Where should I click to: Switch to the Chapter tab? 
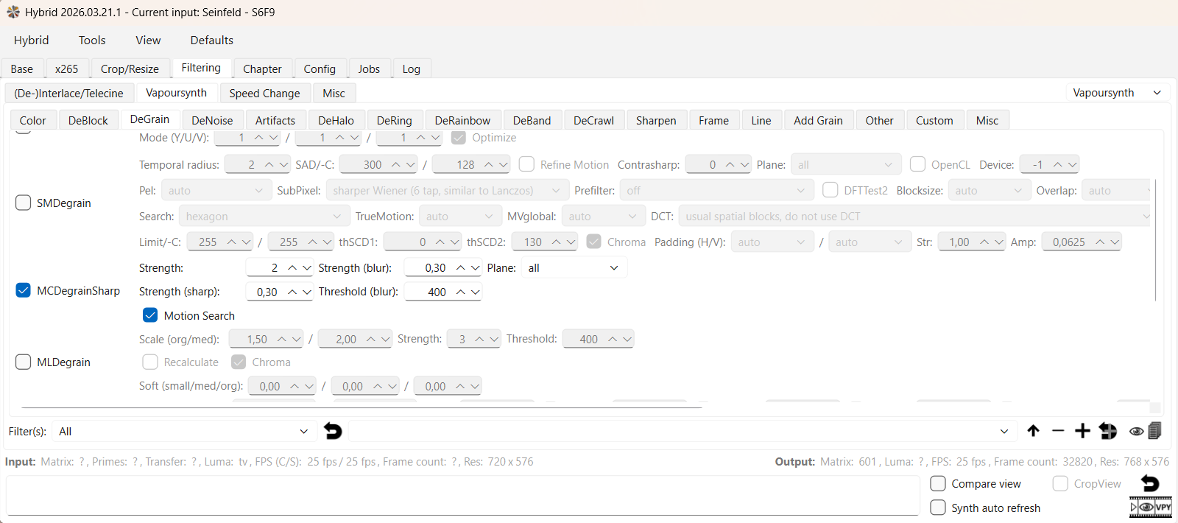click(x=262, y=69)
